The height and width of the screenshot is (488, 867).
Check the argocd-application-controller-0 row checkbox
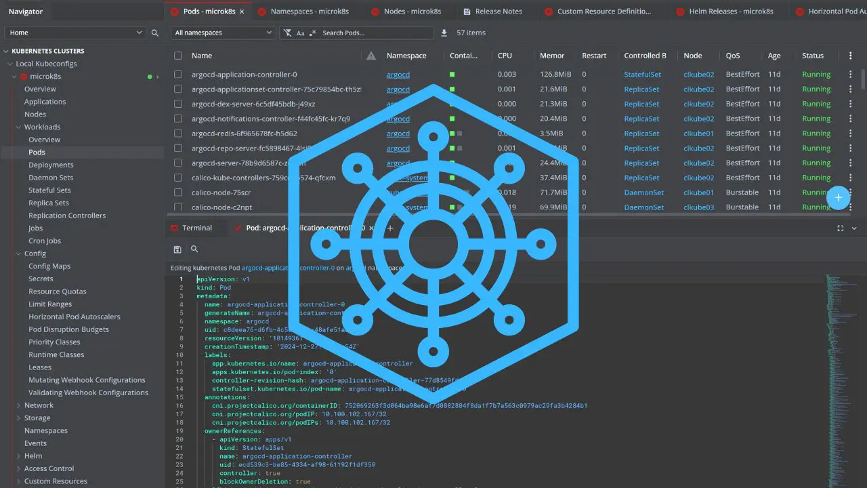coord(178,74)
